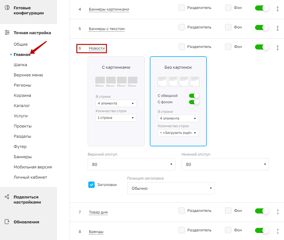Open Готовые конфигурации icon in sidebar
This screenshot has width=284, height=240.
click(7, 8)
